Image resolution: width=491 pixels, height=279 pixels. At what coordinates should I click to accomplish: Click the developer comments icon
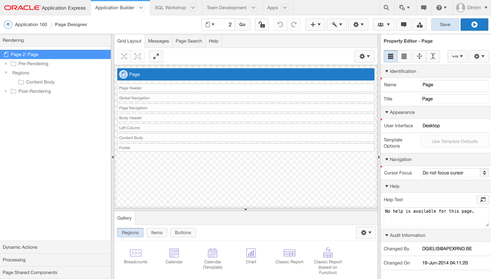(404, 24)
